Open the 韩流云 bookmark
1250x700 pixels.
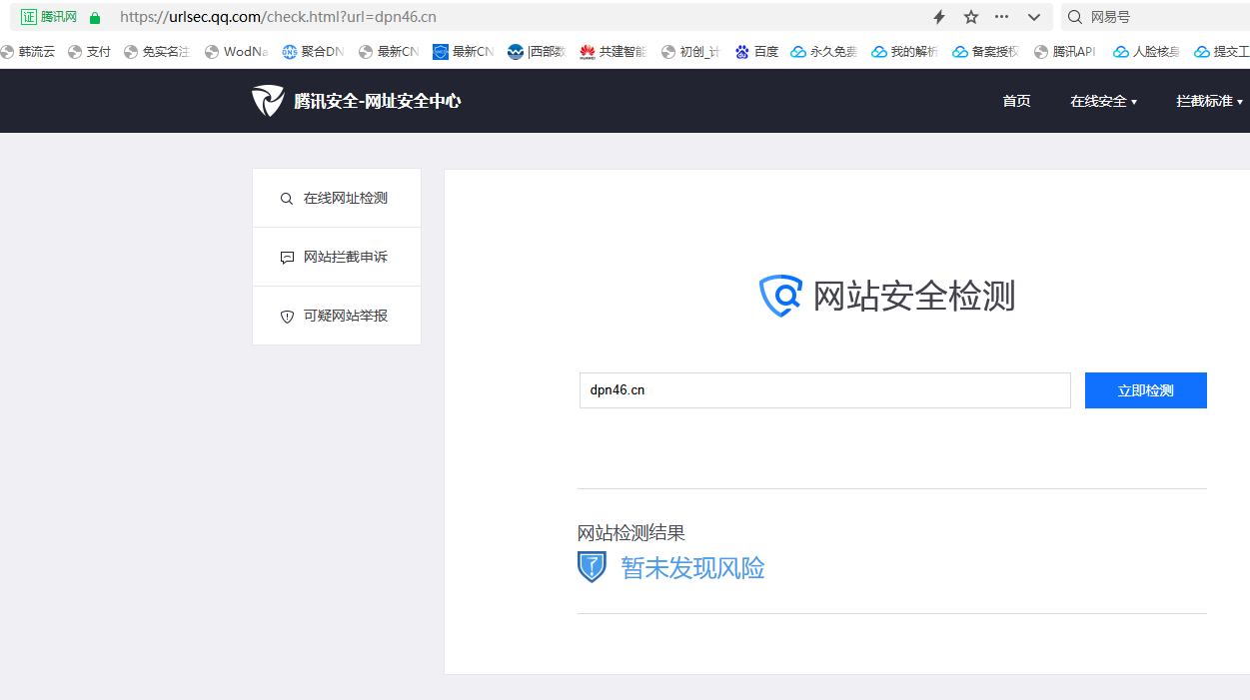28,52
